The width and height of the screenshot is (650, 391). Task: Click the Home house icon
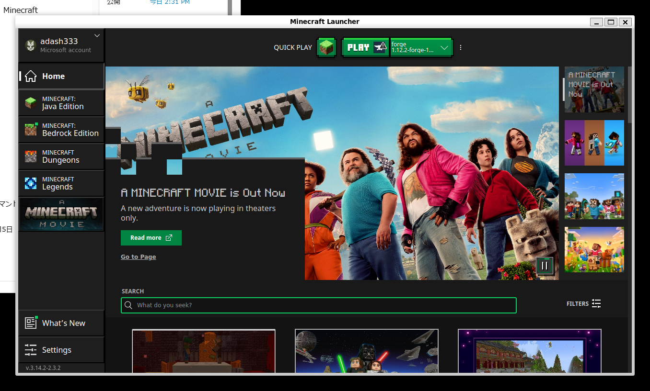coord(31,76)
